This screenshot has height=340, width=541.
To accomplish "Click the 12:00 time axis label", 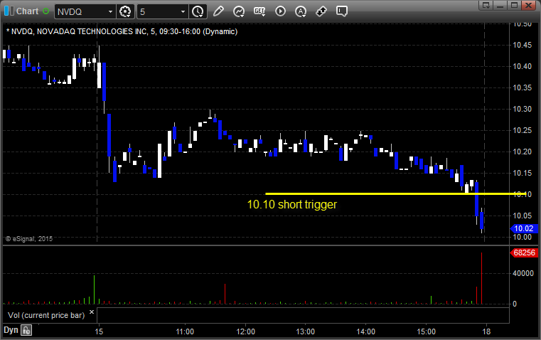I will pyautogui.click(x=246, y=331).
